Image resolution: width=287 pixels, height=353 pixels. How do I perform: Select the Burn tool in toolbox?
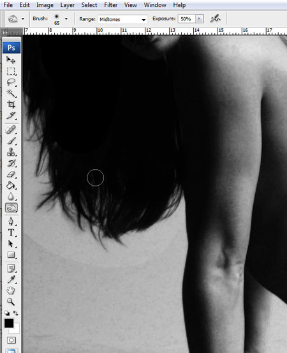(x=11, y=207)
